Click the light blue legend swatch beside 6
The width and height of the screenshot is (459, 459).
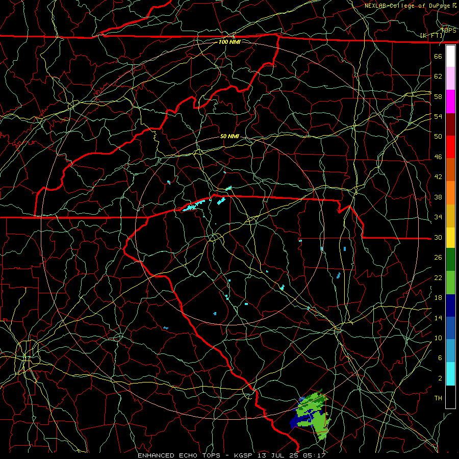(450, 351)
